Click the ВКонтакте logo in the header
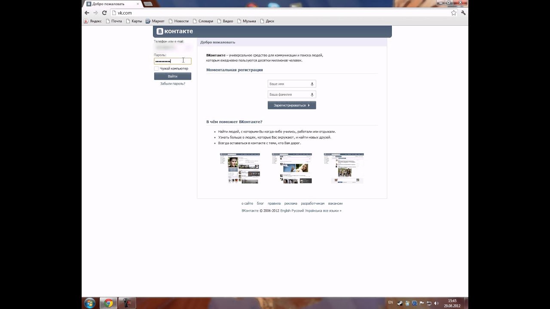The height and width of the screenshot is (309, 550). pos(174,31)
